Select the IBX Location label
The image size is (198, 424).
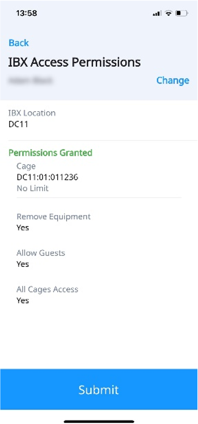click(32, 113)
